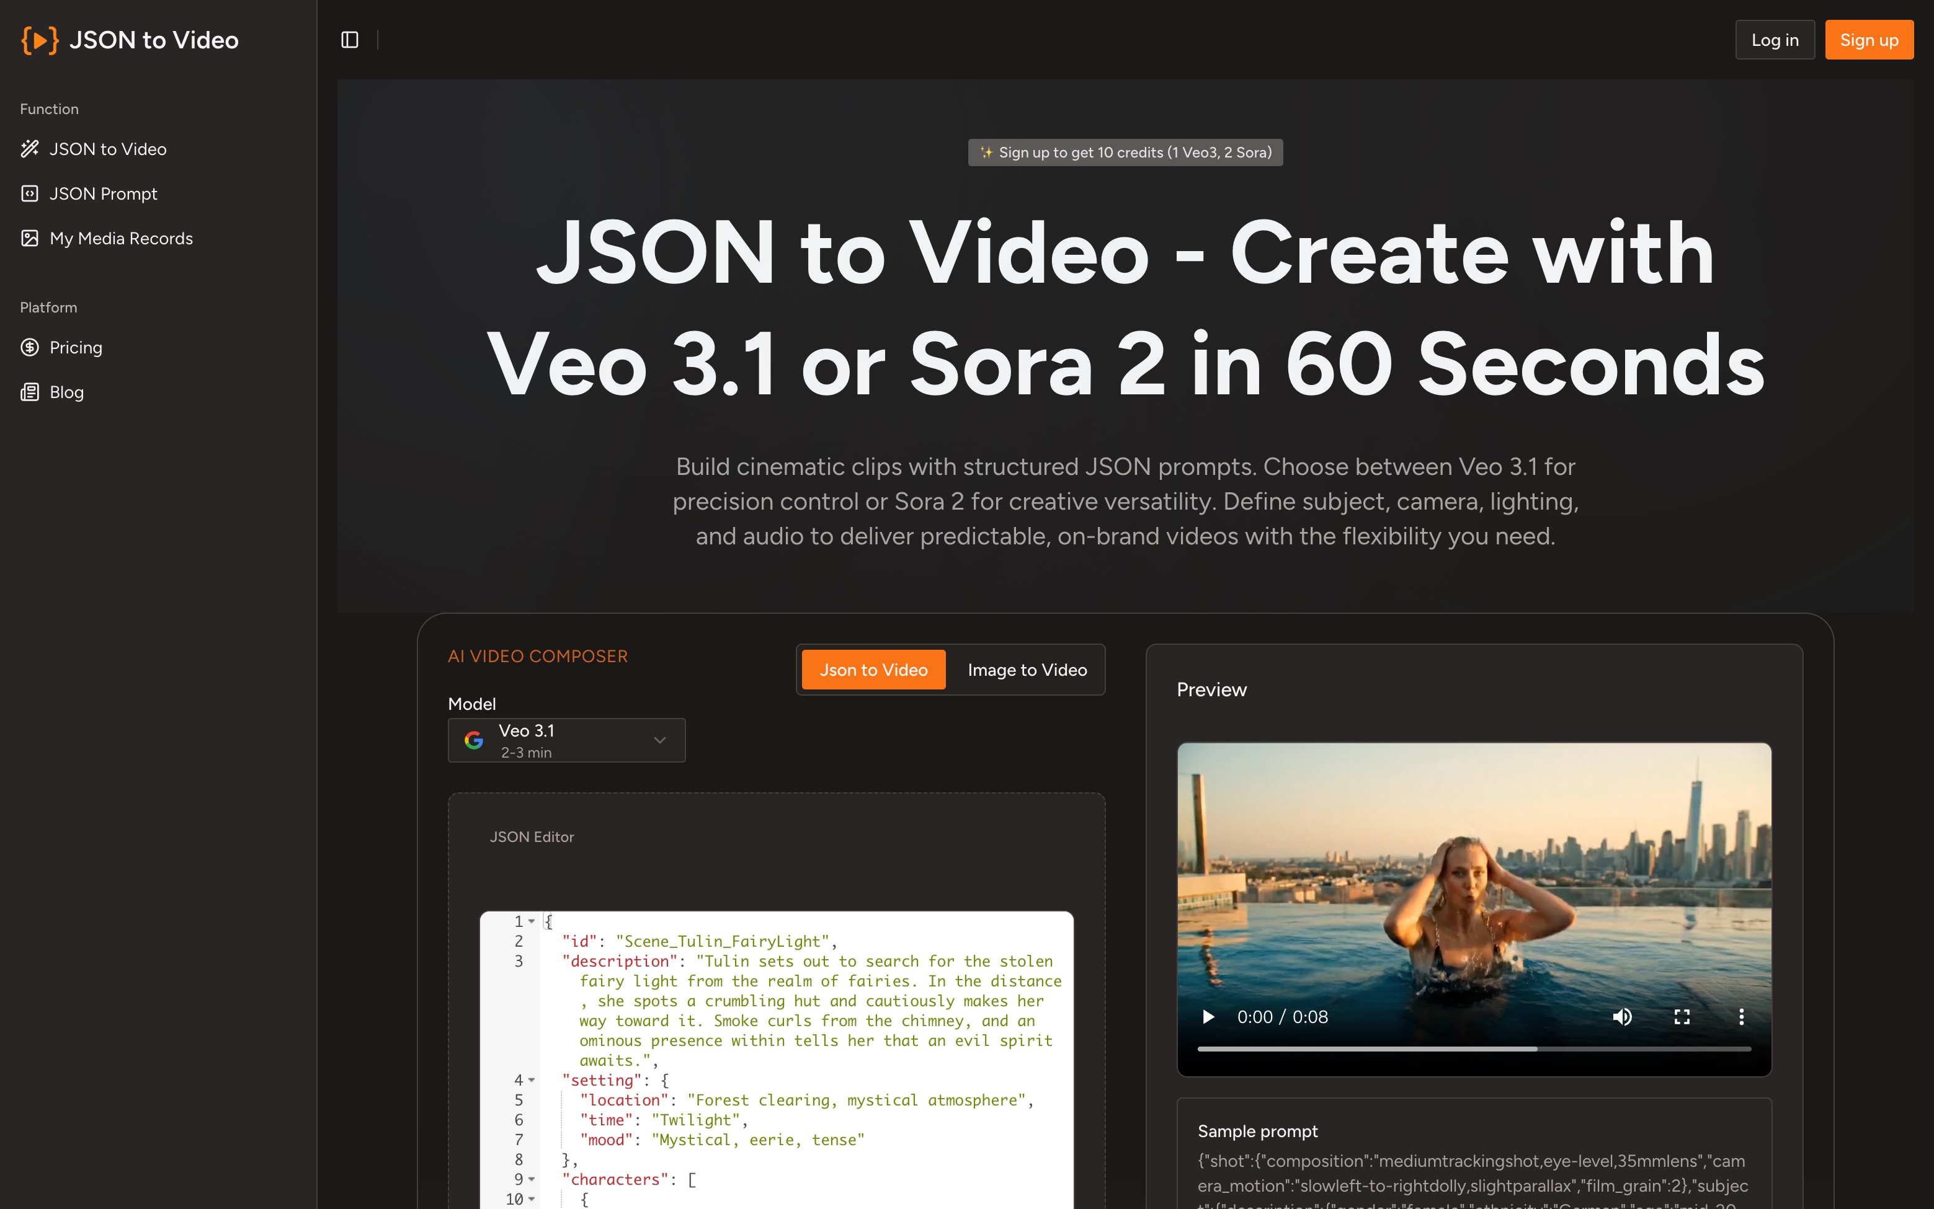
Task: Toggle the sidebar panel collapse icon
Action: click(350, 39)
